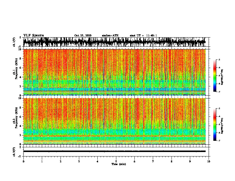The width and height of the screenshot is (235, 181).
Task: Click the time axis tick label "7"
Action: point(153,161)
